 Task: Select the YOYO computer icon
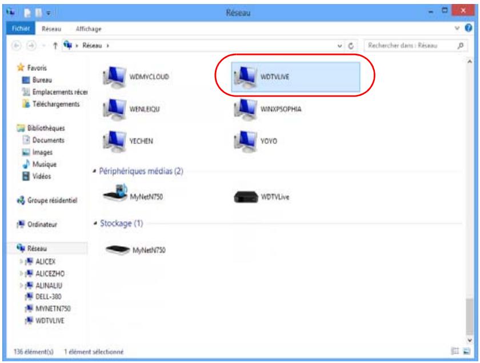(x=246, y=141)
